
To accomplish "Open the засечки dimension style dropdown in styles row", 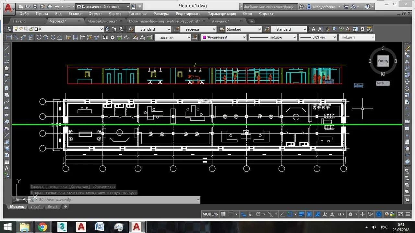I will 214,29.
